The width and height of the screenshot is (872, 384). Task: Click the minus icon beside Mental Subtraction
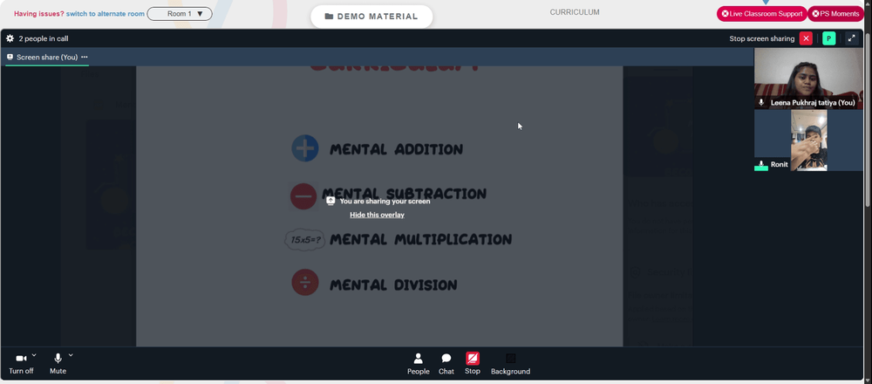(x=303, y=196)
